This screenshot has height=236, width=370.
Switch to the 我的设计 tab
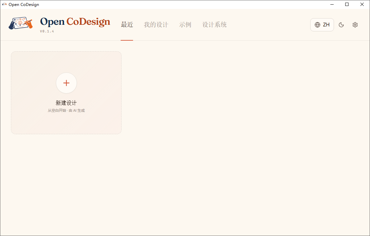coord(156,24)
